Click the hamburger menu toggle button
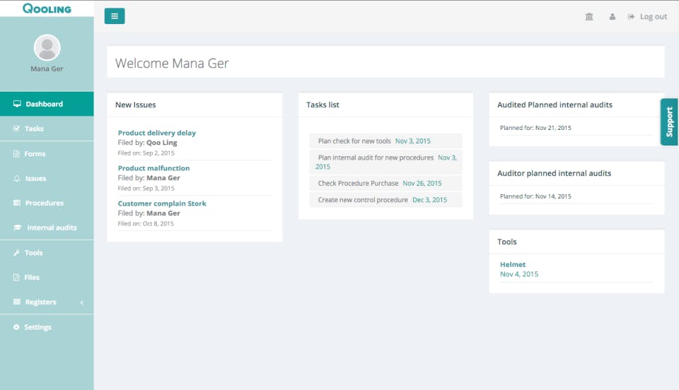This screenshot has width=679, height=390. pos(115,16)
